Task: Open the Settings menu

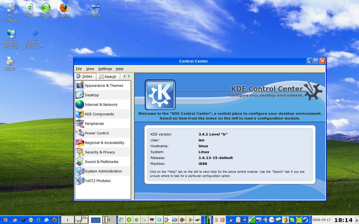Action: click(x=105, y=69)
